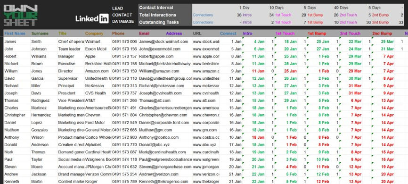Select the 1 Day contact interval cell
This screenshot has width=408, height=184.
tap(244, 8)
